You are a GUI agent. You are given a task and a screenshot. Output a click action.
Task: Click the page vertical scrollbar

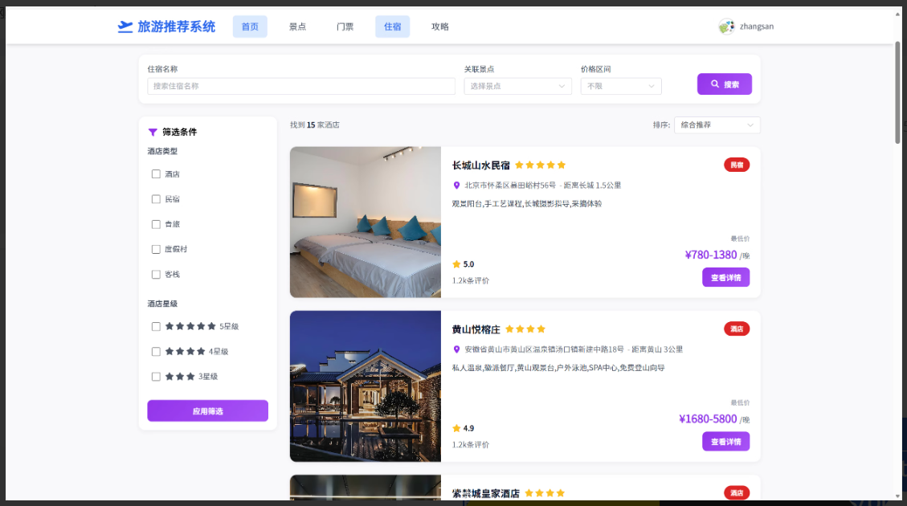coord(897,92)
